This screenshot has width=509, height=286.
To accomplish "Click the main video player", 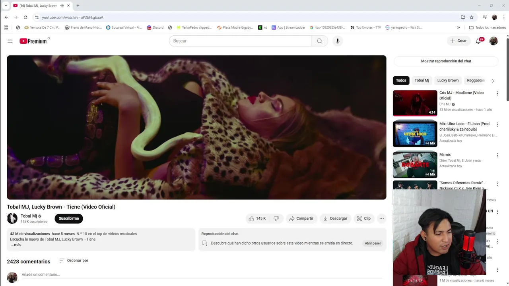I will pos(196,127).
